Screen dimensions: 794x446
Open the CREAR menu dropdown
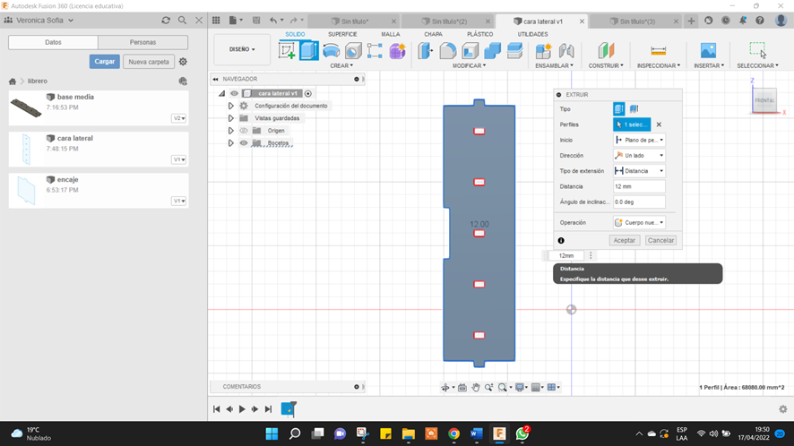click(341, 65)
